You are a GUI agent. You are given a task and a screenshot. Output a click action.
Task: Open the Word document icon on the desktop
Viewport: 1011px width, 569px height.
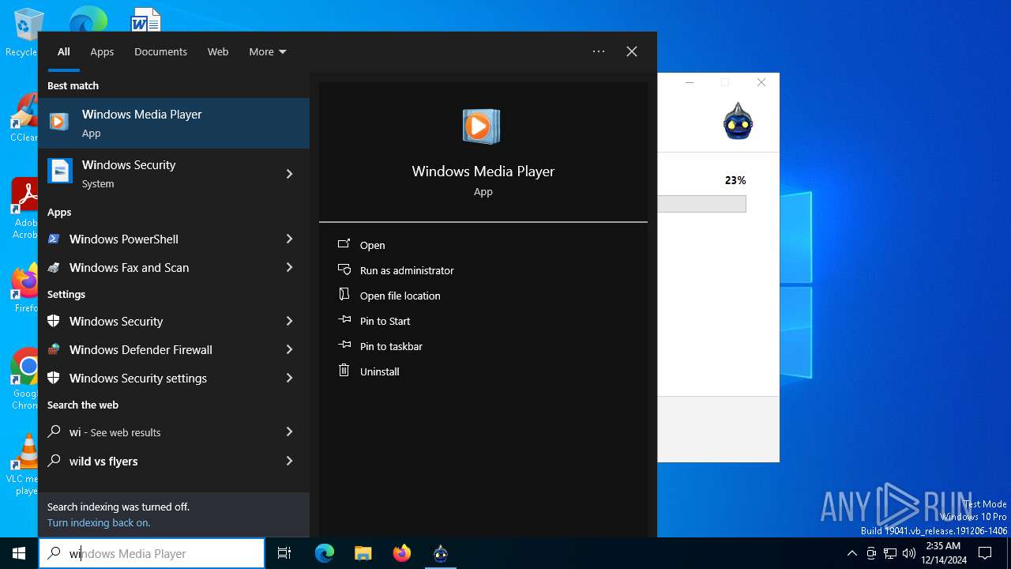(x=146, y=21)
